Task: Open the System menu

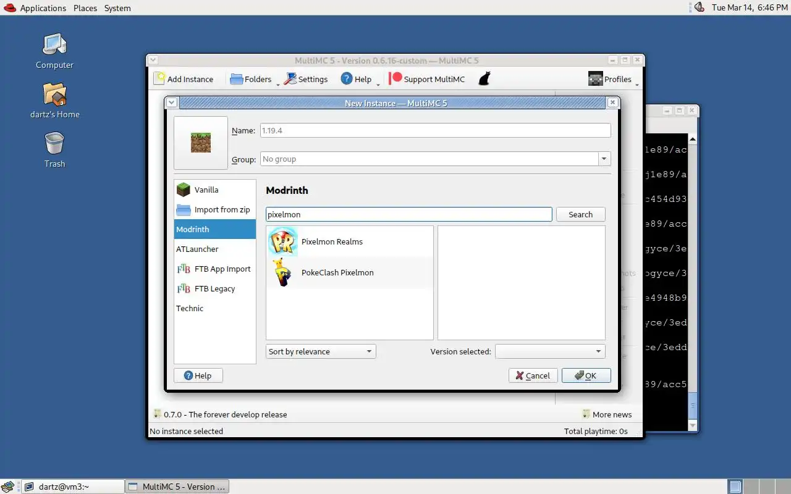Action: [x=117, y=8]
